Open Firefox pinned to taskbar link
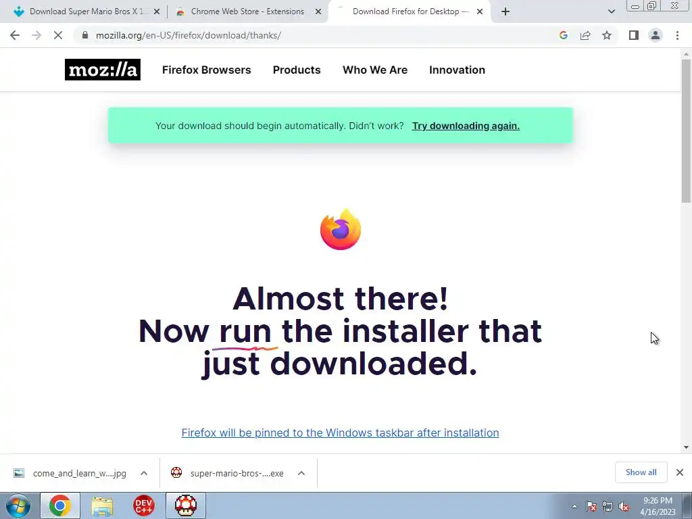 (341, 432)
